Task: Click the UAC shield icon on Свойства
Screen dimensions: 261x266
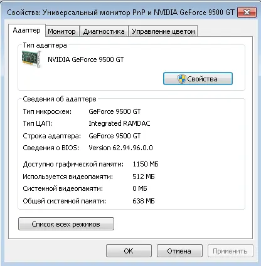Action: pyautogui.click(x=181, y=79)
